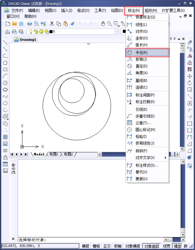Screen dimensions: 195x250
Task: Select the Move tool in right toolbar
Action: pyautogui.click(x=190, y=76)
